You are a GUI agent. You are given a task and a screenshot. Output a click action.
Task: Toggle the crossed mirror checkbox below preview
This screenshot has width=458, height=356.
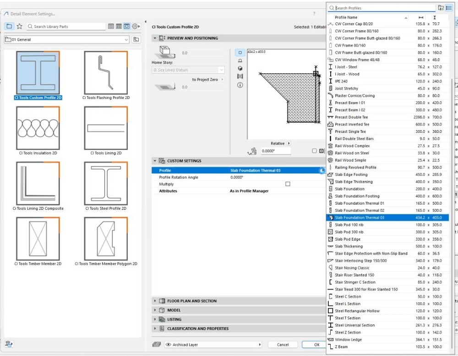click(321, 151)
